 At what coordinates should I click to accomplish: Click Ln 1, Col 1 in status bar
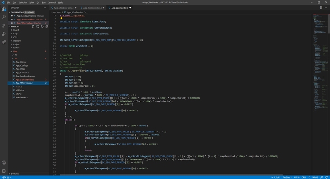pyautogui.click(x=276, y=177)
